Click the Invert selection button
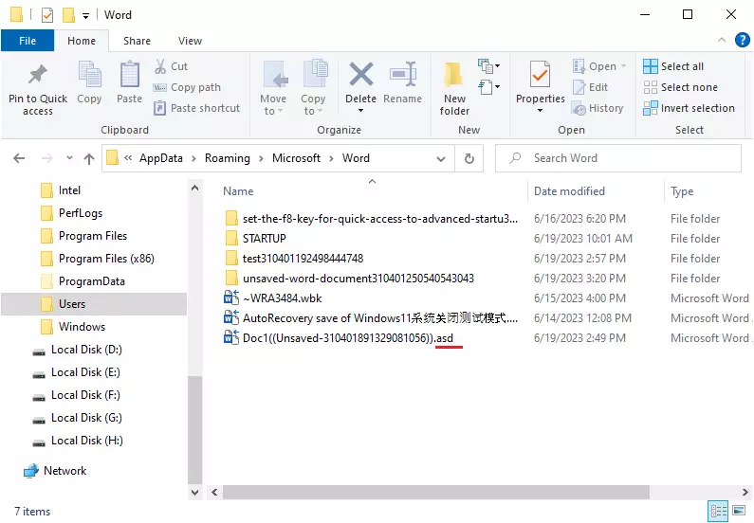This screenshot has width=754, height=523. (x=689, y=108)
